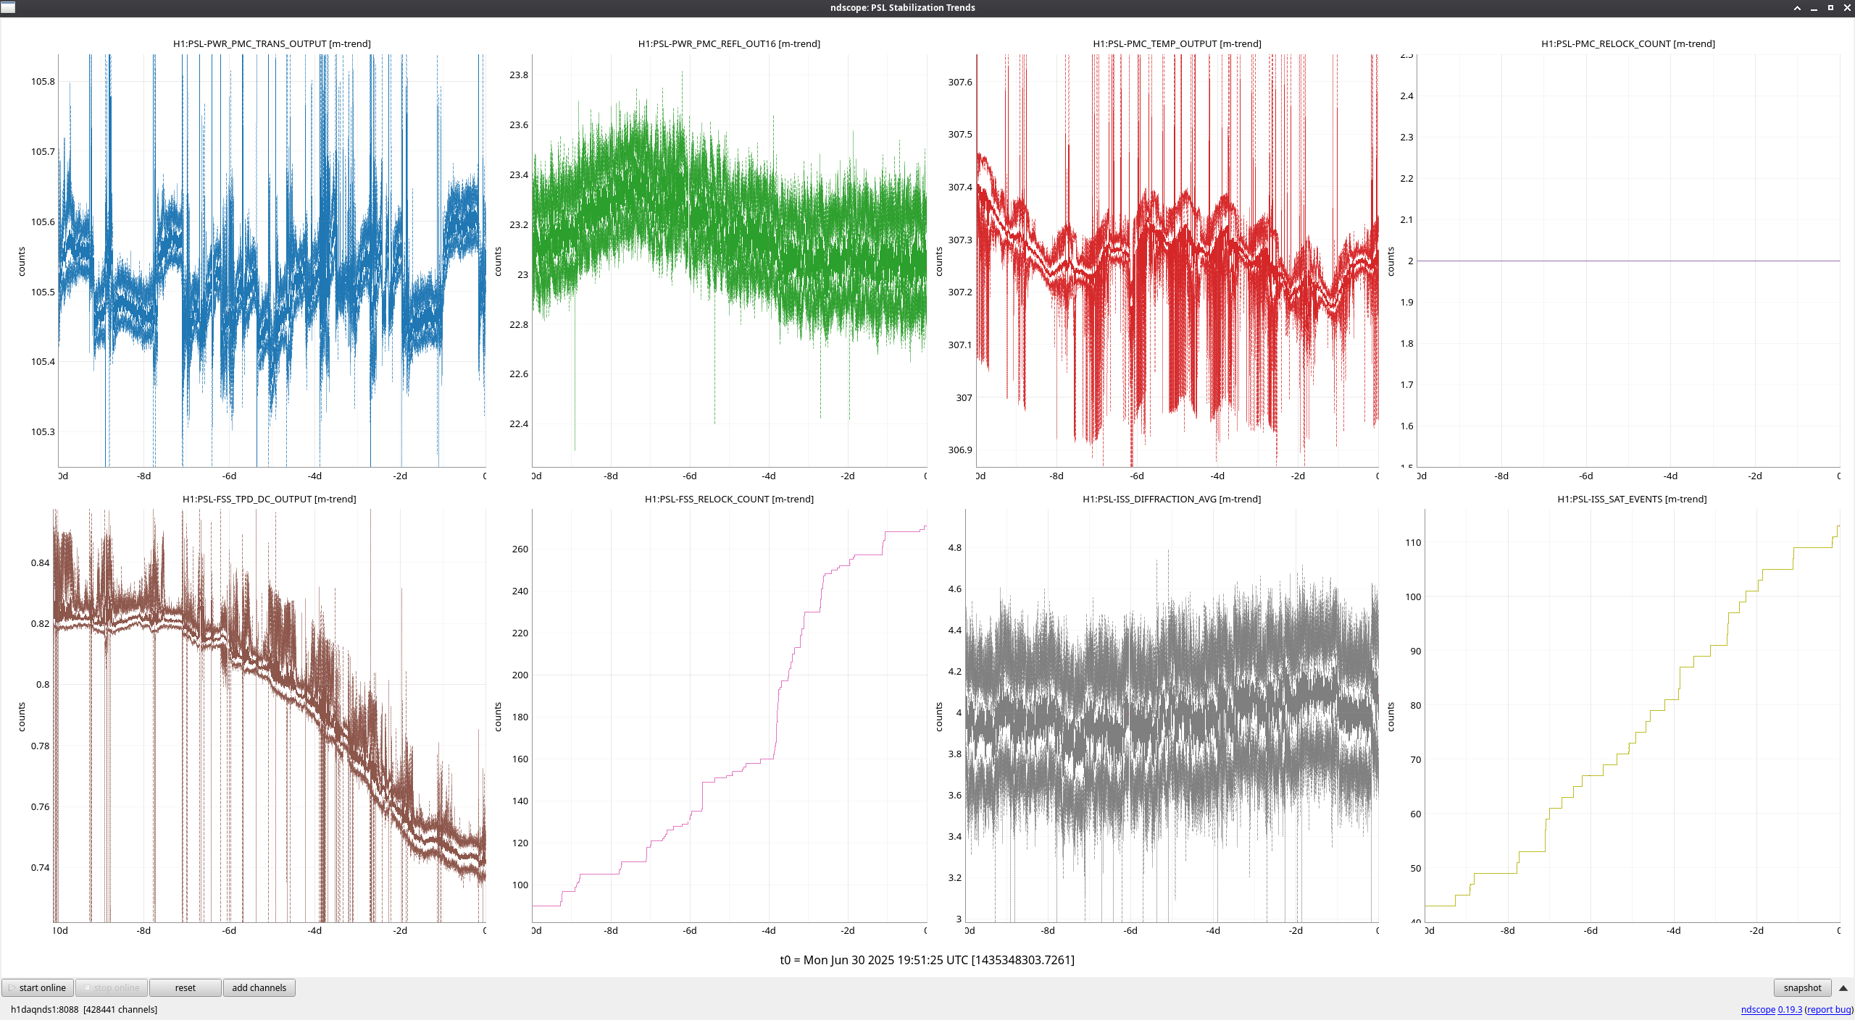Open the add channels dialog
The width and height of the screenshot is (1855, 1020).
pos(259,987)
